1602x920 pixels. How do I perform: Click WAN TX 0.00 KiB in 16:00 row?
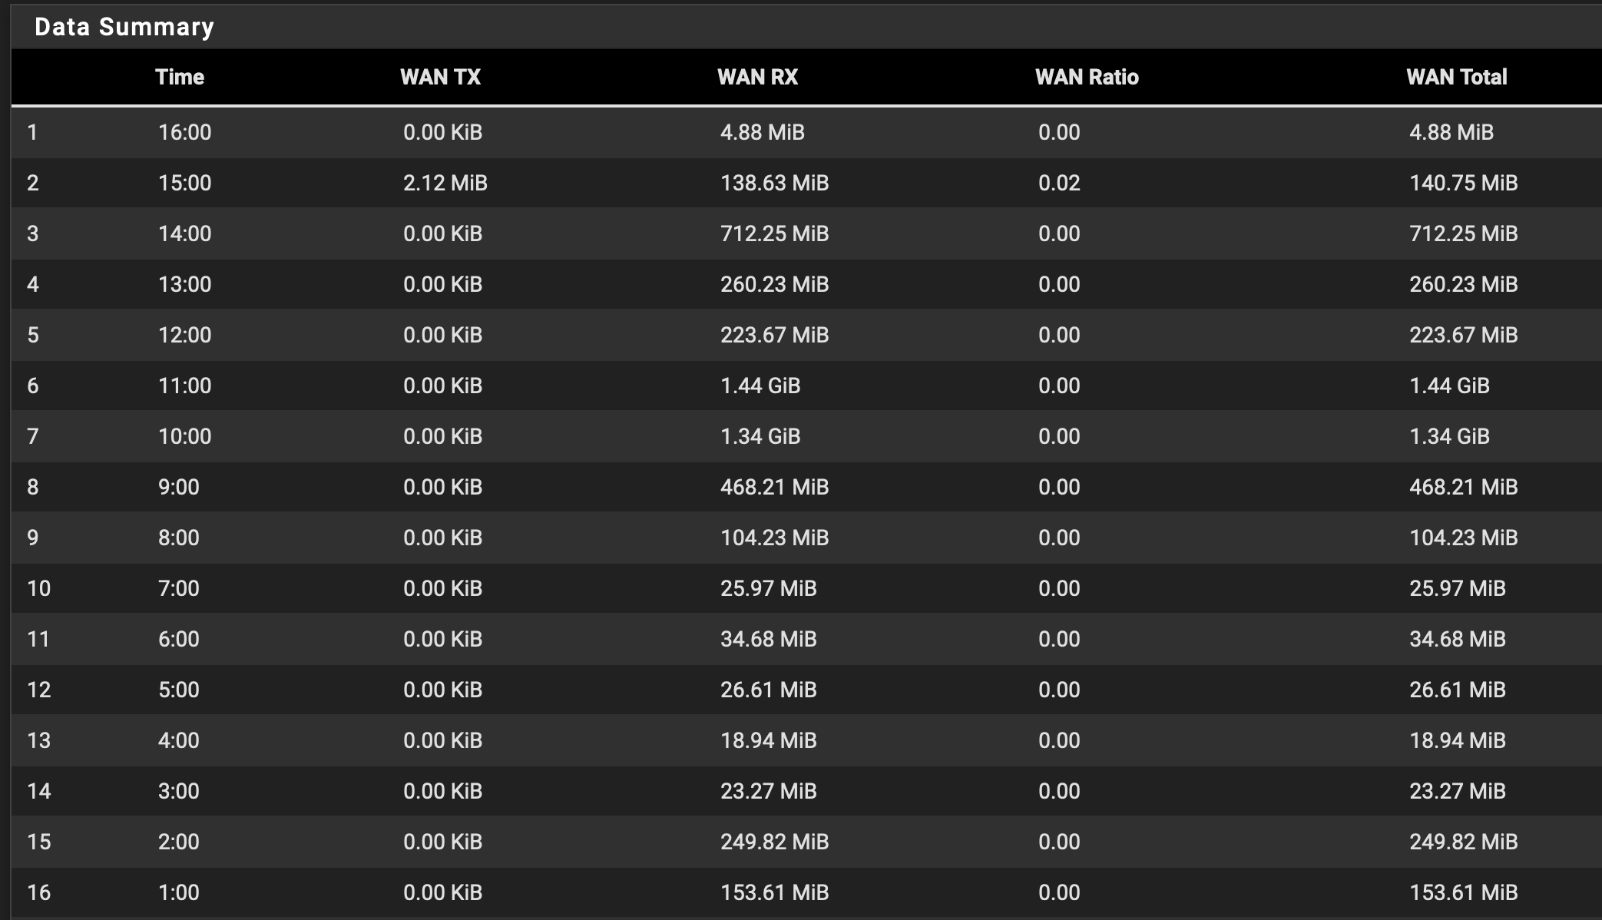(x=442, y=132)
